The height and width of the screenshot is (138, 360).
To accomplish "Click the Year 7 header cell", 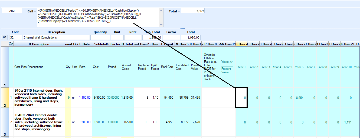I will click(311, 67).
